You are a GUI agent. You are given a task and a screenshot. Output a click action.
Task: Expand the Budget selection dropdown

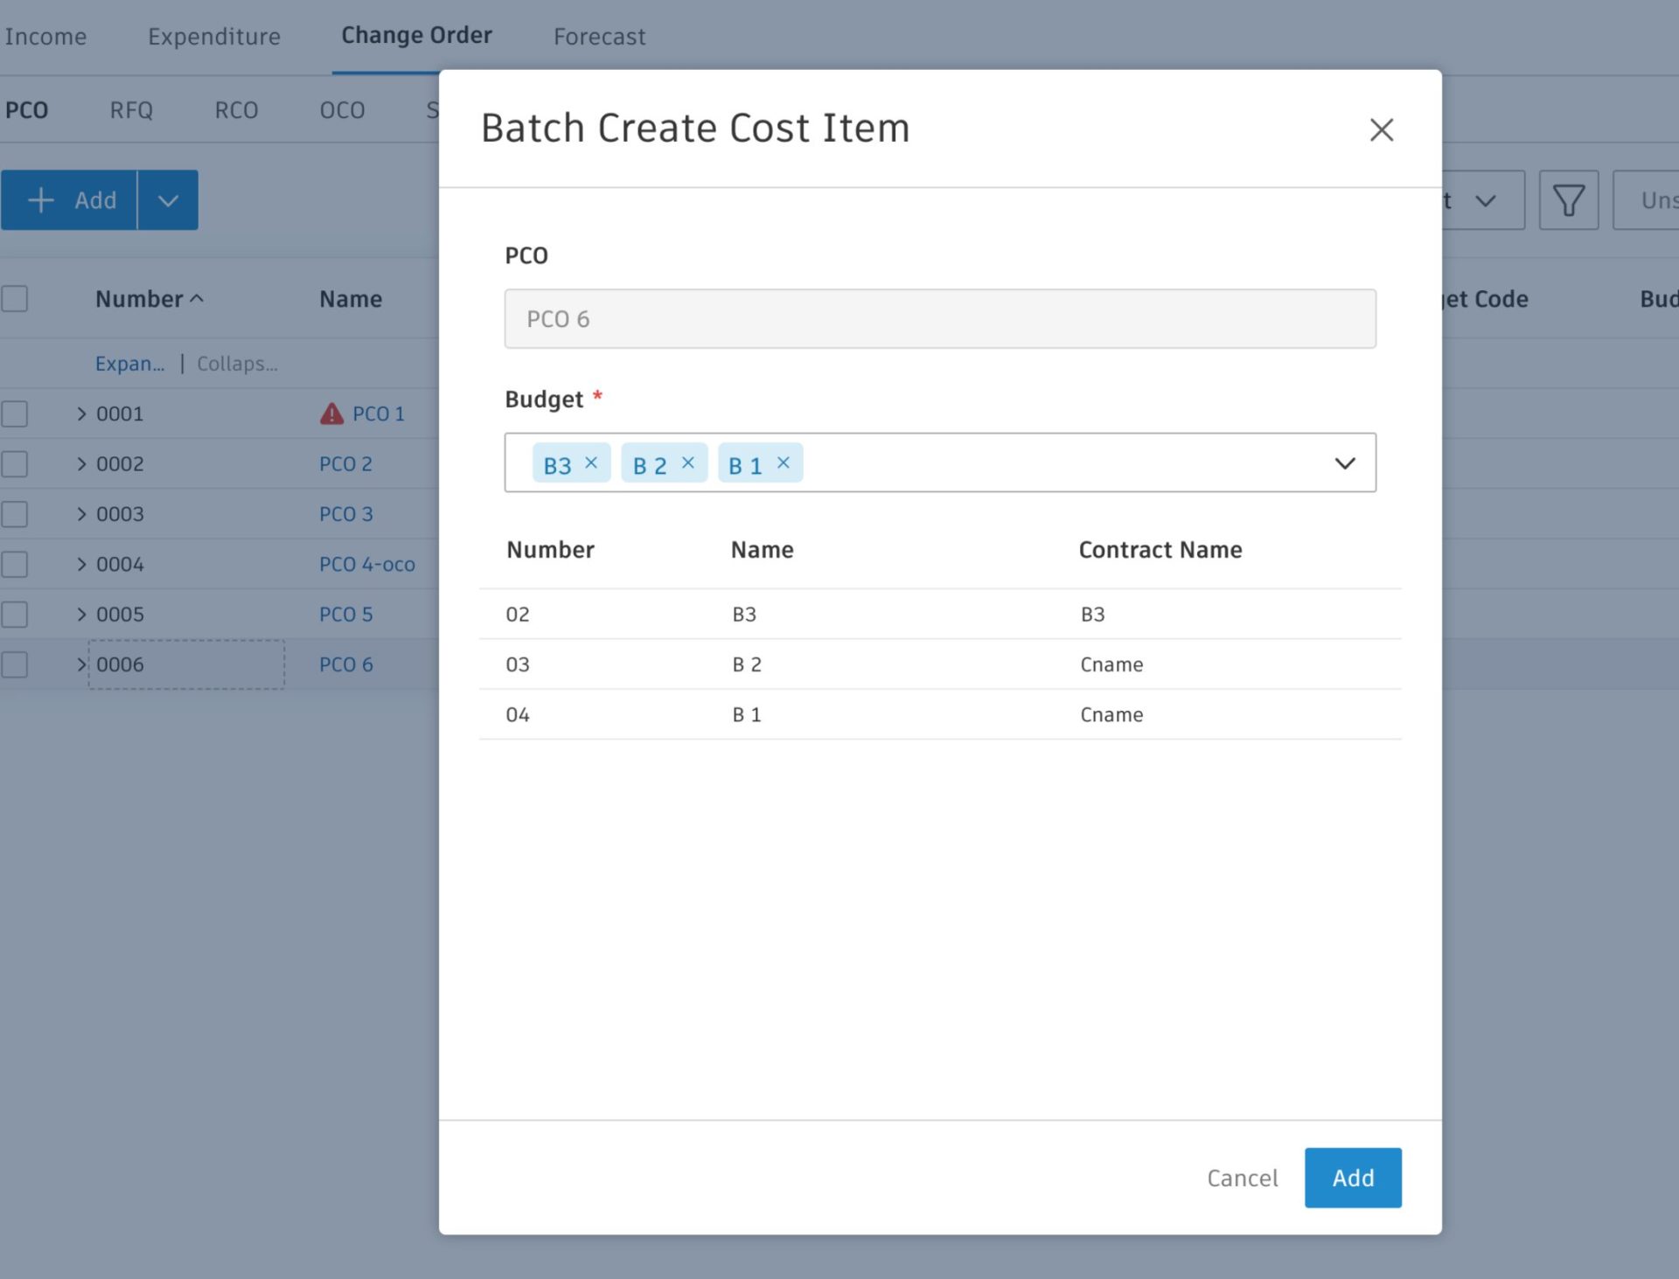[1345, 462]
